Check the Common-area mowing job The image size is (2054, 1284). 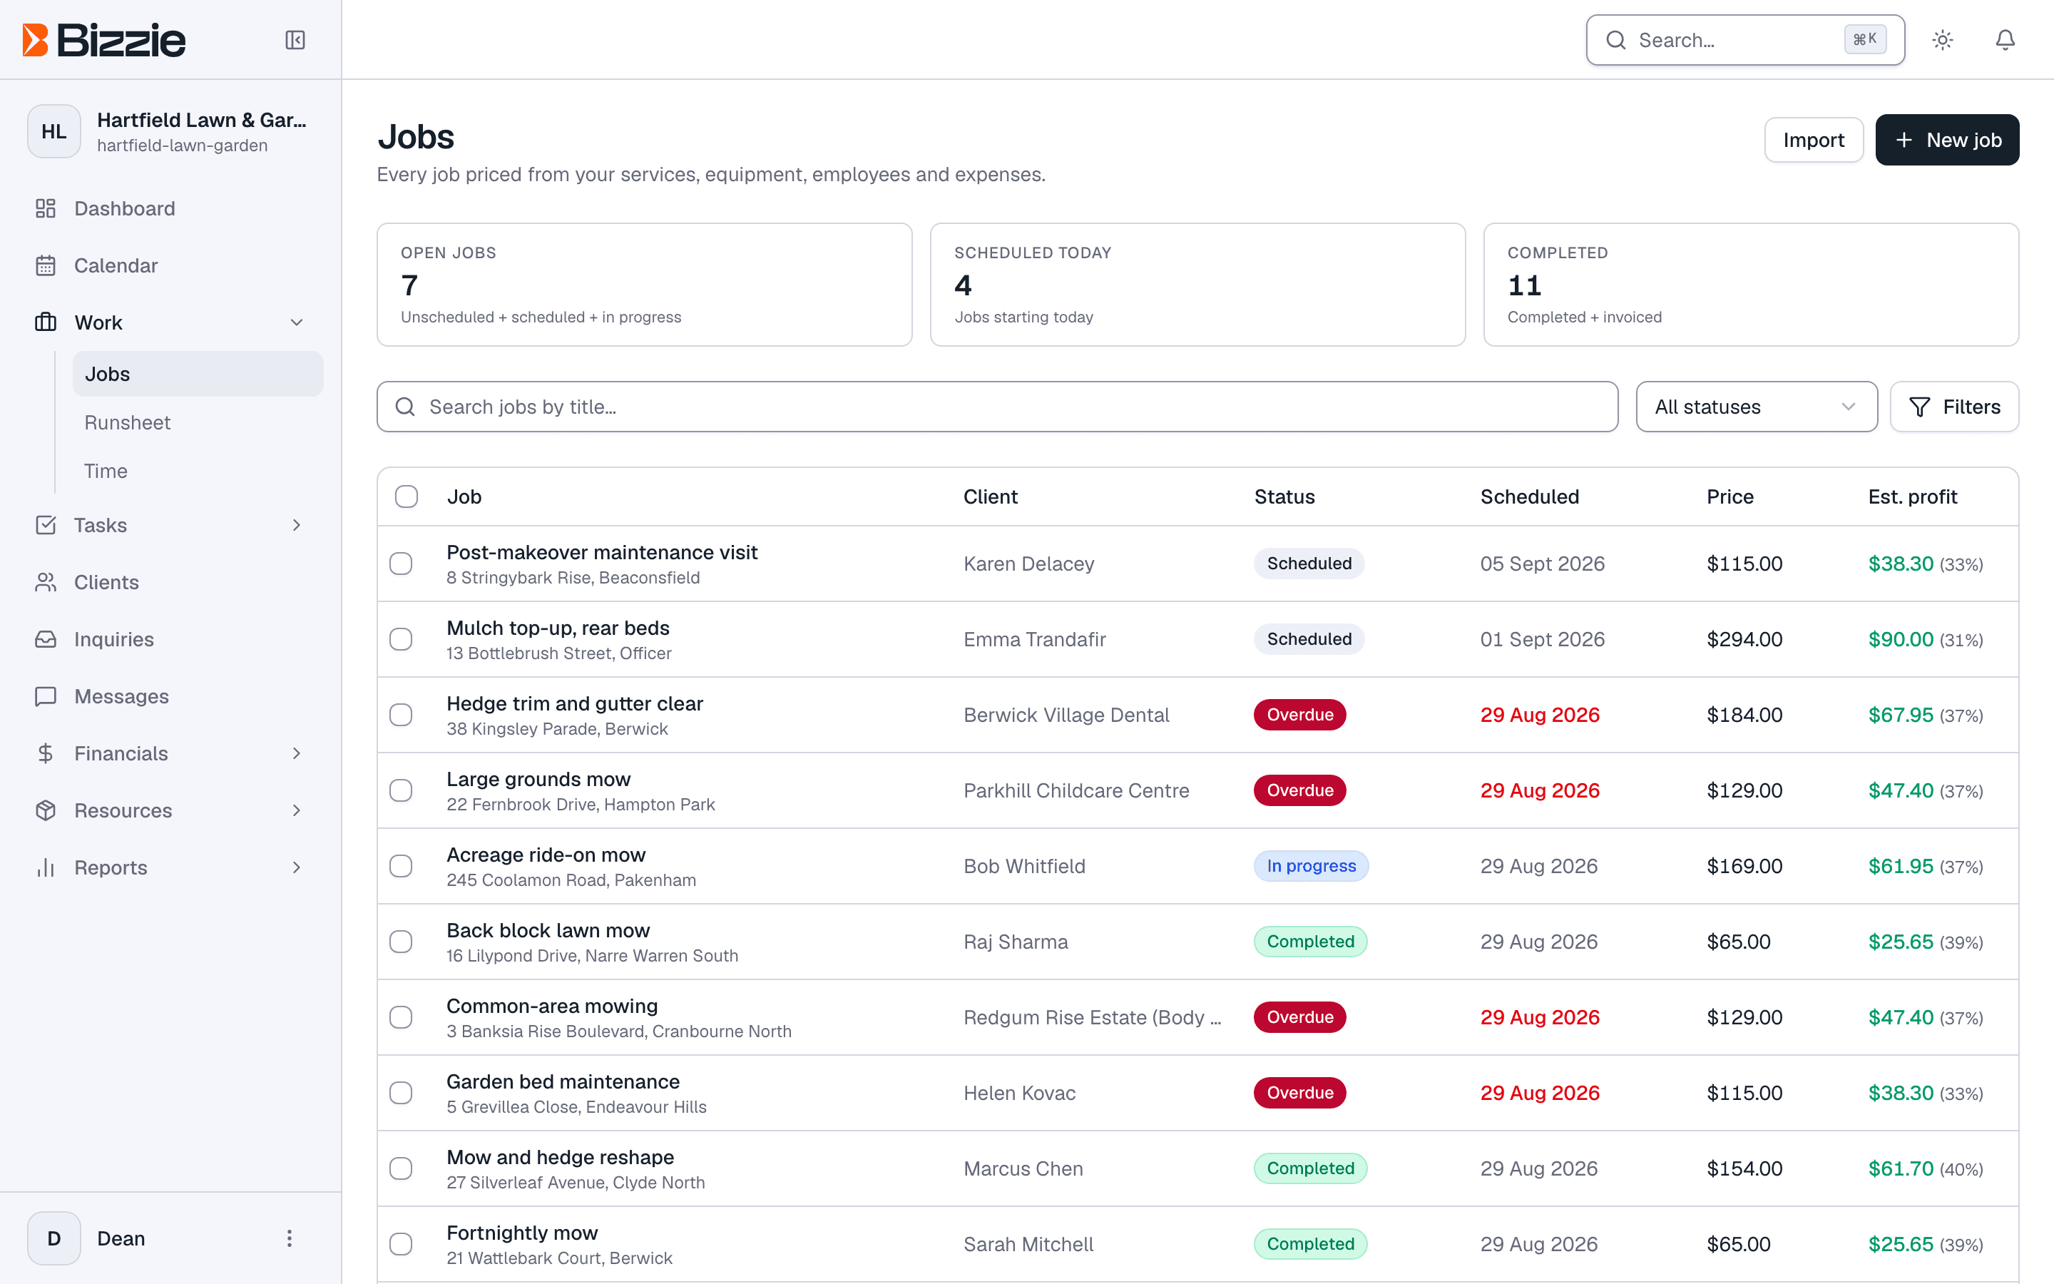pos(401,1017)
